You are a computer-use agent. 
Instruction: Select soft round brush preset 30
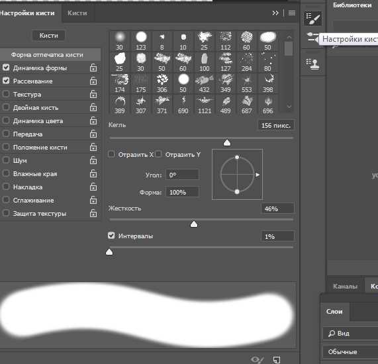[x=120, y=41]
